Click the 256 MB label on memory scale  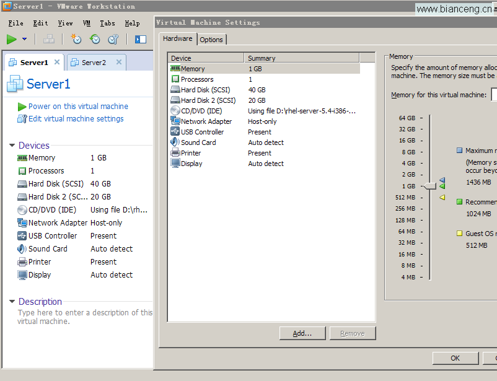tap(405, 209)
